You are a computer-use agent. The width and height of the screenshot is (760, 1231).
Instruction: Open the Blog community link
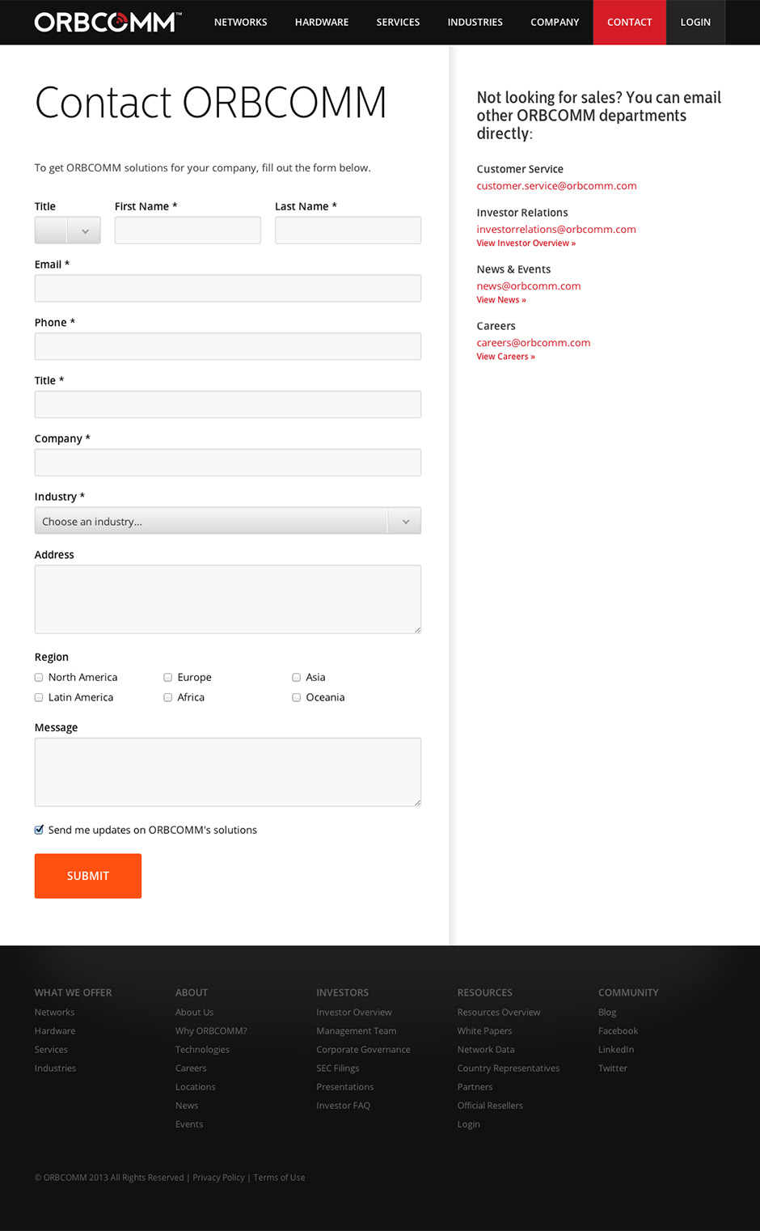[x=607, y=1013]
